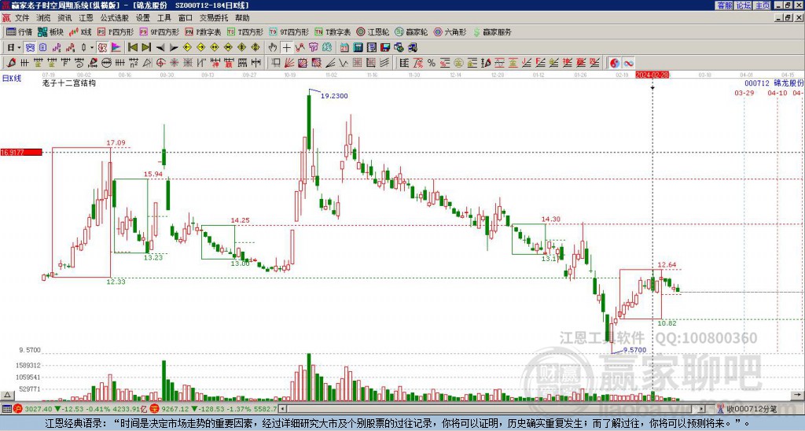Screen dimensions: 805x431
Task: Click the colored flag icon
Action: point(116,48)
